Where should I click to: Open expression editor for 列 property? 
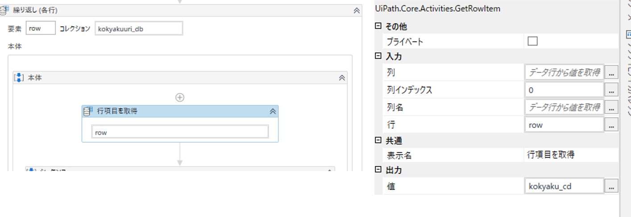[611, 72]
